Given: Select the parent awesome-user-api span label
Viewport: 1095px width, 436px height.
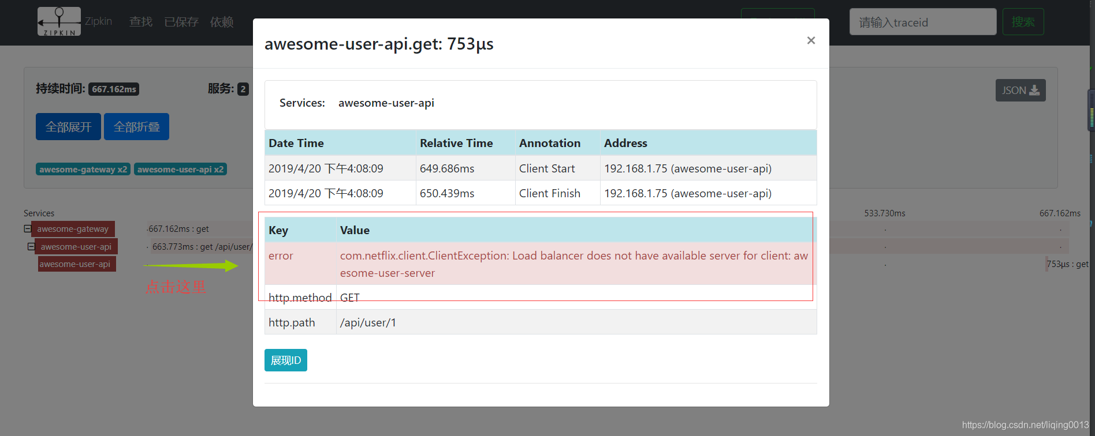Looking at the screenshot, I should pos(76,246).
